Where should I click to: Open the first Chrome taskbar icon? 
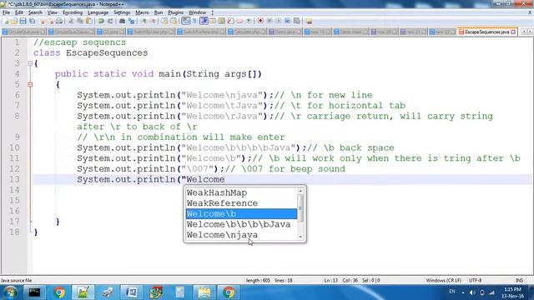(x=59, y=292)
